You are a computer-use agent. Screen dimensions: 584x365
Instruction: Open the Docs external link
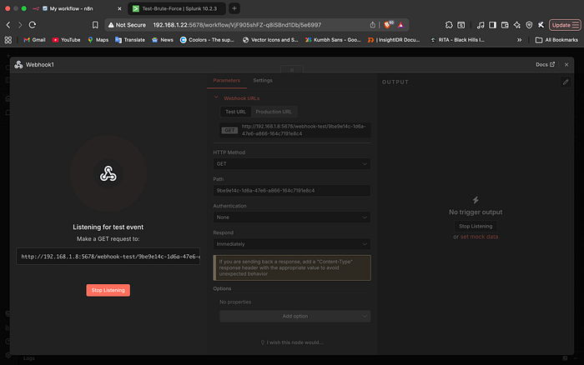tap(546, 65)
